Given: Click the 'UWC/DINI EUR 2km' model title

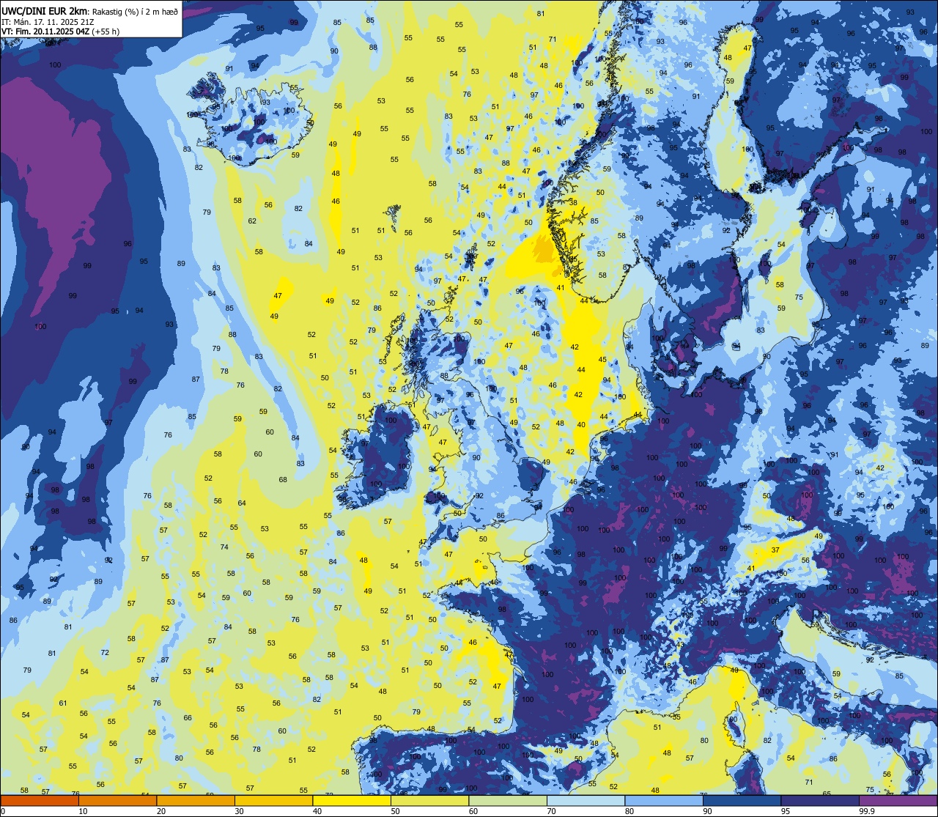Looking at the screenshot, I should point(45,10).
